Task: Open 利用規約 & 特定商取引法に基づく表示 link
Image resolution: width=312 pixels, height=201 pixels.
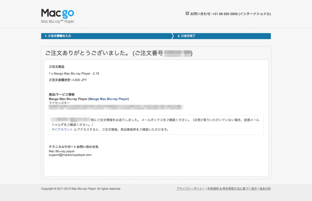Action: pos(232,189)
